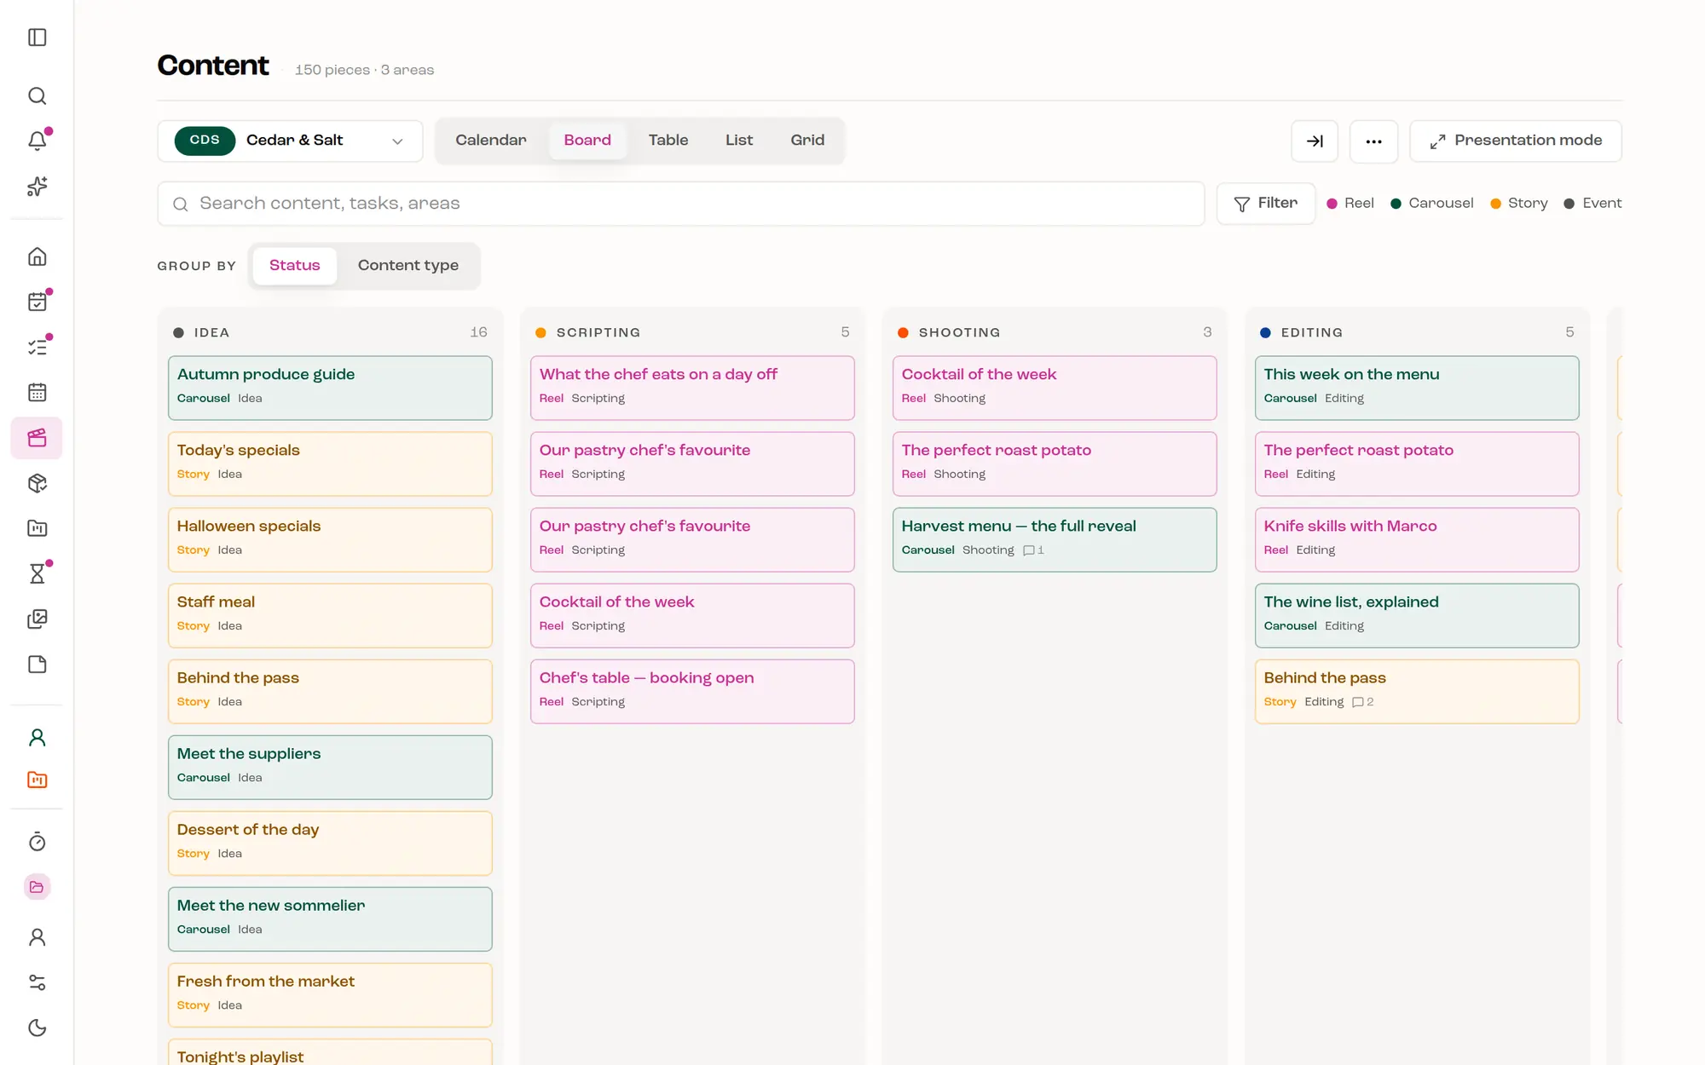Switch to Calendar view tab

coord(491,141)
